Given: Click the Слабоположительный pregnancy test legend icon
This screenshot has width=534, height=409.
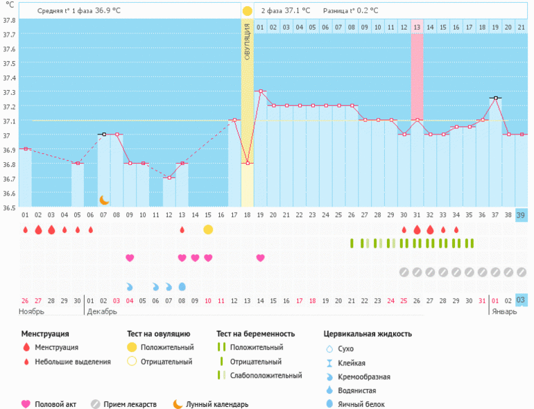Looking at the screenshot, I should point(221,375).
